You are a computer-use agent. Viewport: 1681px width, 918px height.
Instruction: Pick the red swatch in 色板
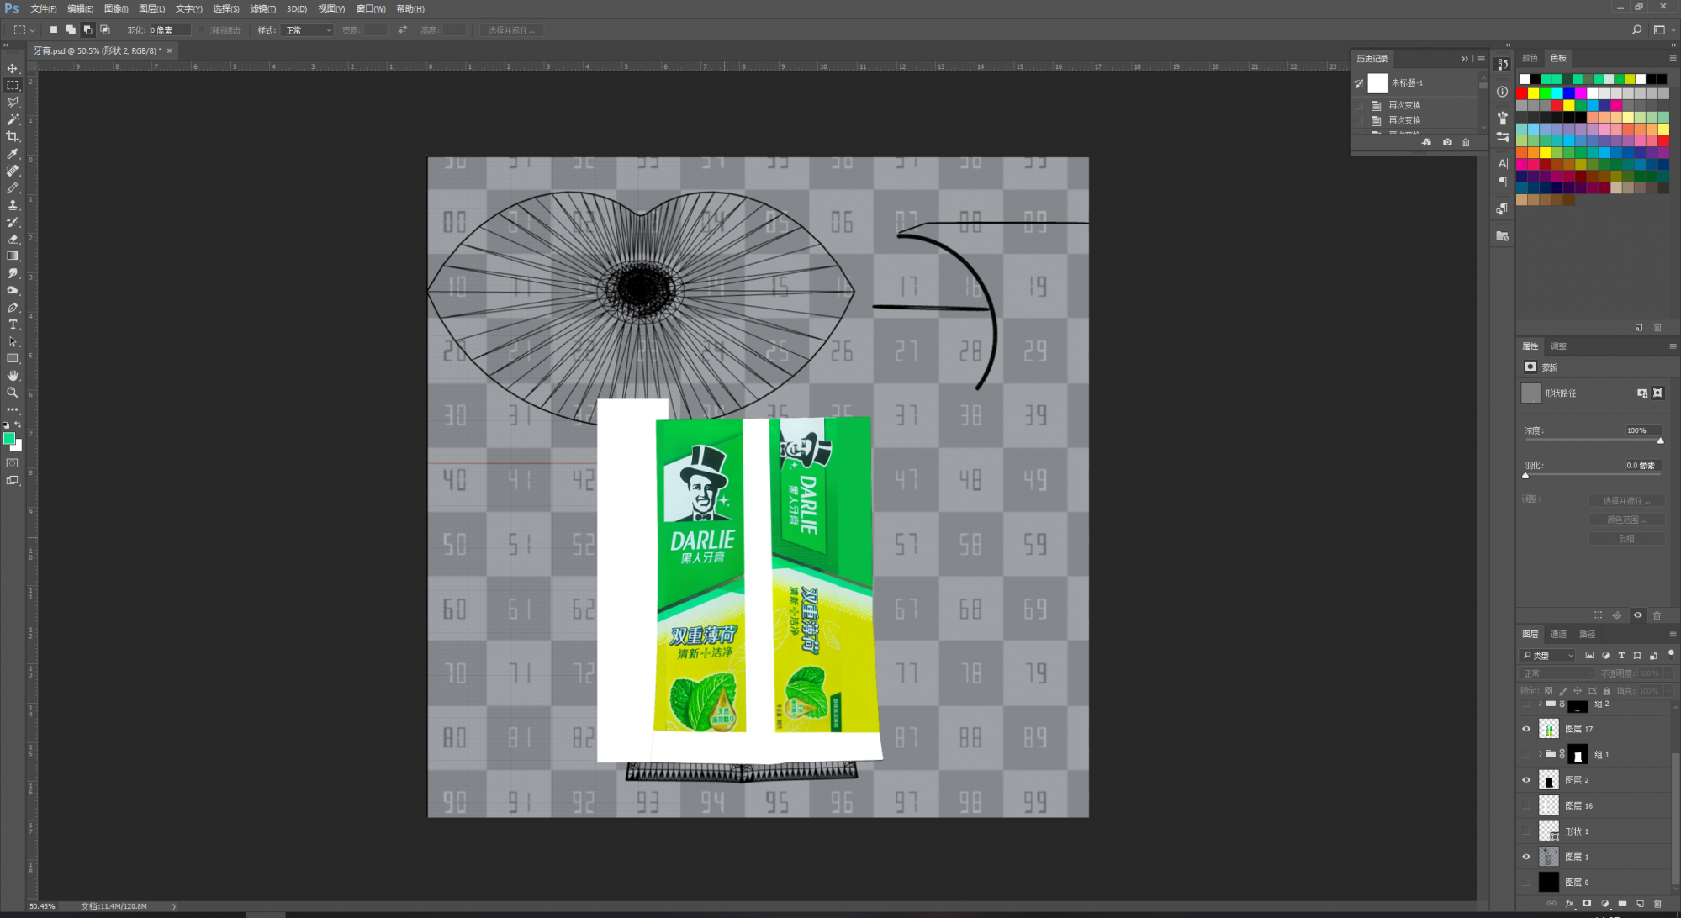point(1522,93)
